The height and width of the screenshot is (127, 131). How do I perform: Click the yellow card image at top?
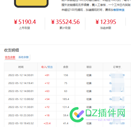pyautogui.click(x=31, y=3)
